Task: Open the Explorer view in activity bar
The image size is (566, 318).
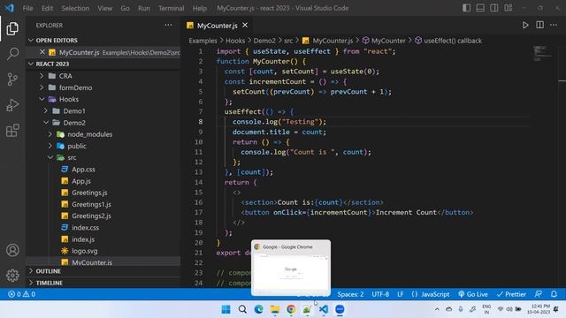Action: 12,28
